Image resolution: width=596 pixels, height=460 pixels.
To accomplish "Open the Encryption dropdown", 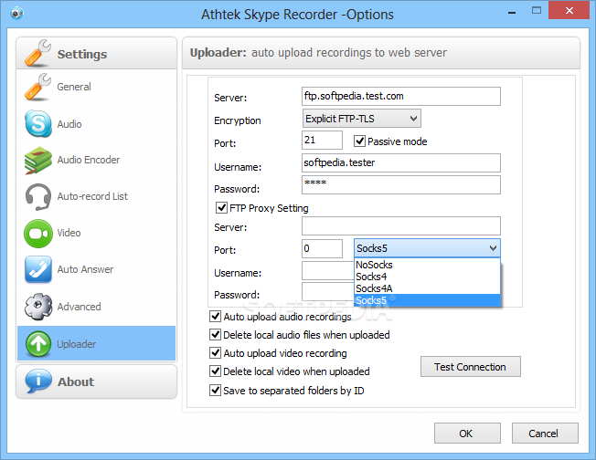I will [x=361, y=119].
